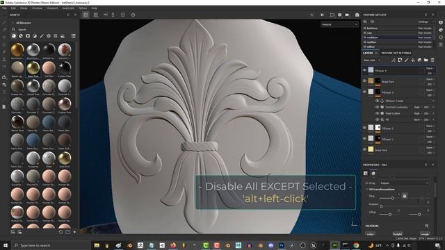Open the File menu
Viewport: 445px width, 250px height.
(4, 8)
